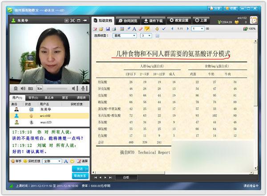Open the line width dropdown showing 3

coord(146,36)
